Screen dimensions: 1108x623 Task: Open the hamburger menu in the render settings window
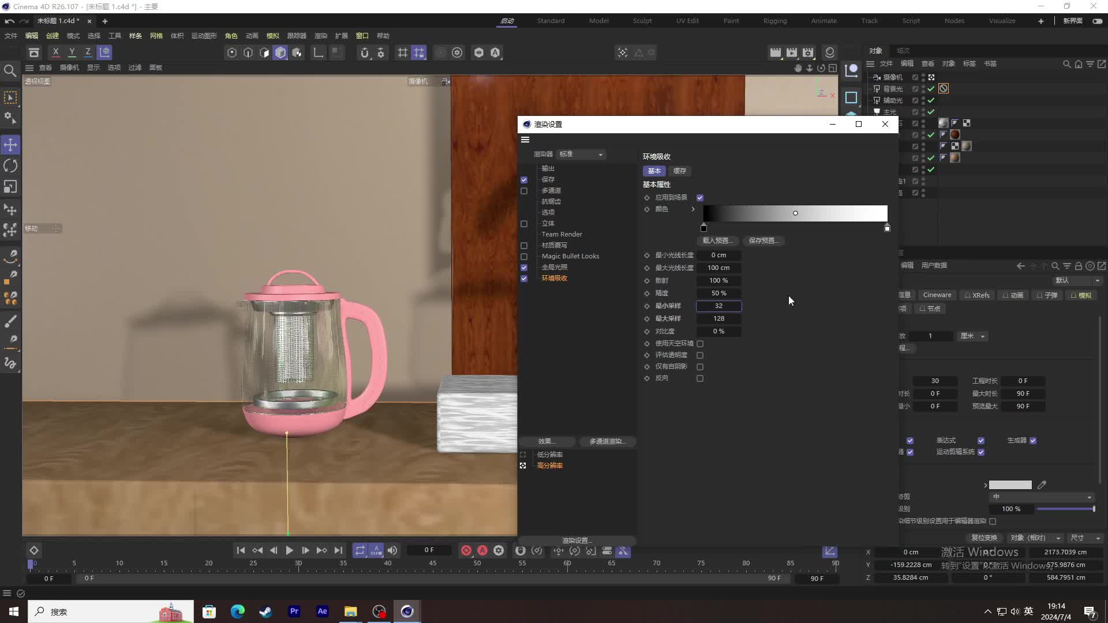[525, 140]
